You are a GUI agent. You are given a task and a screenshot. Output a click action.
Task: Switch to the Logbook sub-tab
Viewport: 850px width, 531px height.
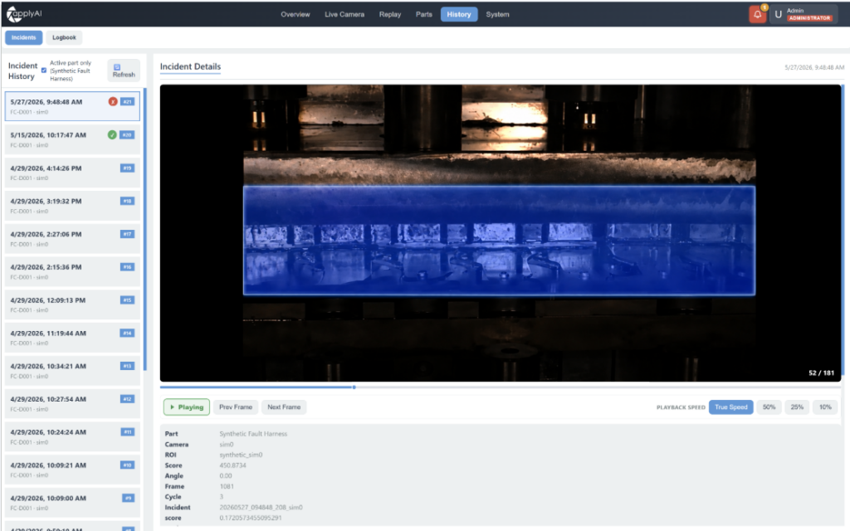(64, 37)
